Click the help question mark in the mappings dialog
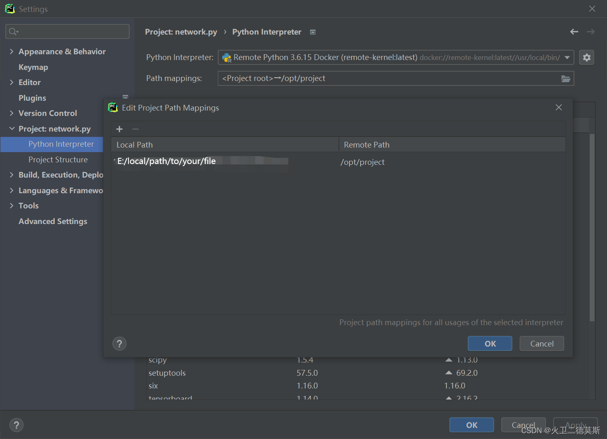 (119, 343)
